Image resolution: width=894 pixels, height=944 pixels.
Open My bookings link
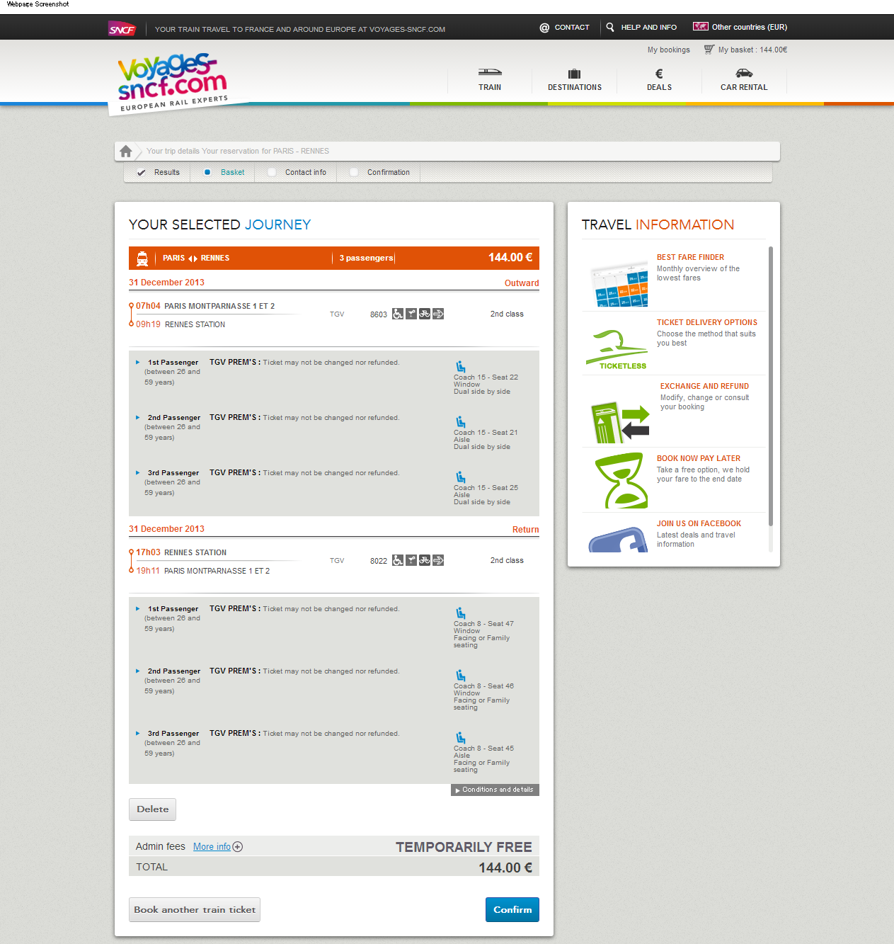pyautogui.click(x=668, y=50)
